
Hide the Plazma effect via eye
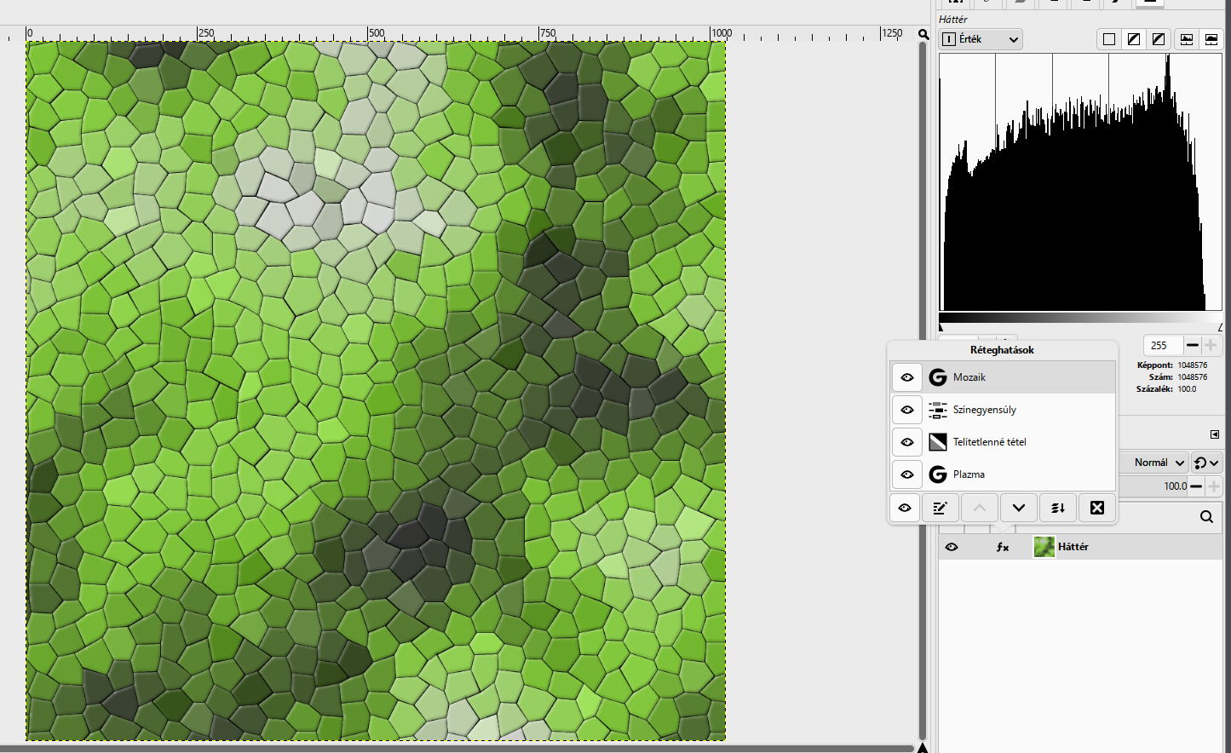[x=907, y=474]
